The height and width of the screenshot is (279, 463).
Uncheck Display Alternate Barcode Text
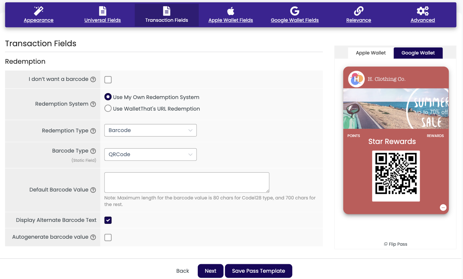click(x=108, y=220)
